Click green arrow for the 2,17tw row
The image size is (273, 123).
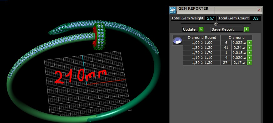coord(250,63)
